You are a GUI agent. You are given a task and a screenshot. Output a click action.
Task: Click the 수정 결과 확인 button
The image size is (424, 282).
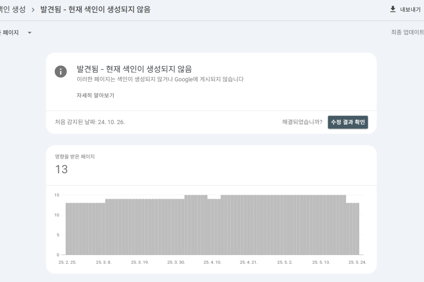click(x=348, y=122)
